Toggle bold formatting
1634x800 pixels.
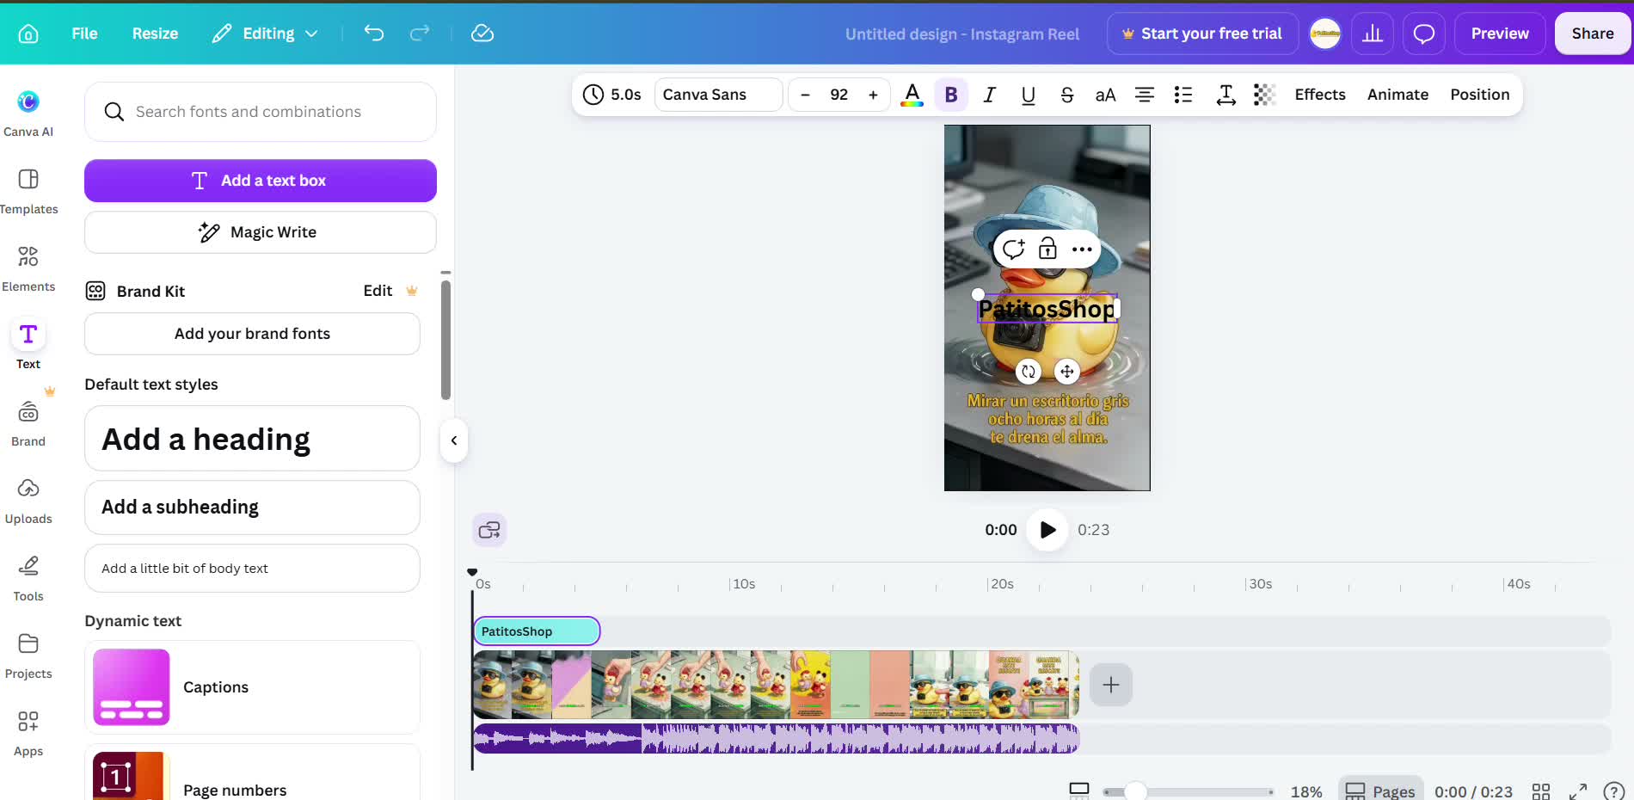(x=951, y=95)
